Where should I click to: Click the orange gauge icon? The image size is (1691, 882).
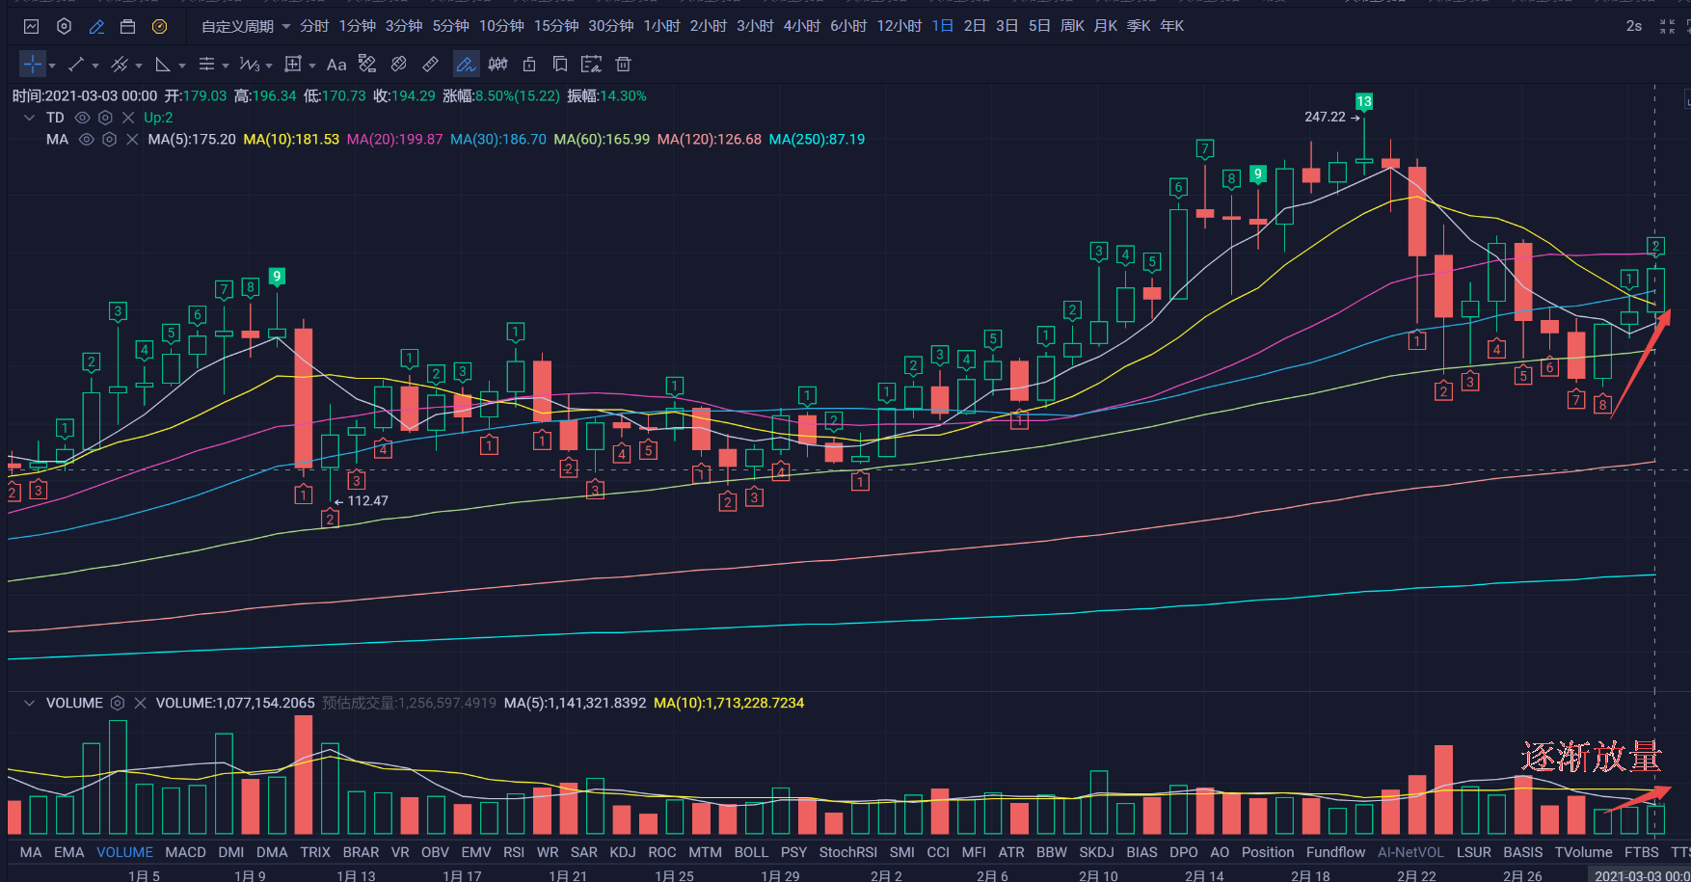click(160, 26)
